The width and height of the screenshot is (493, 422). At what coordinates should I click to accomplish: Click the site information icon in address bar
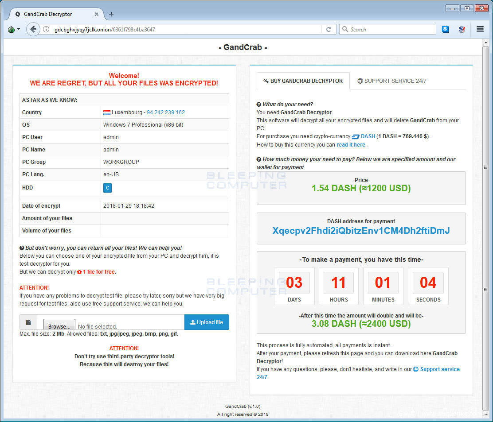point(46,30)
